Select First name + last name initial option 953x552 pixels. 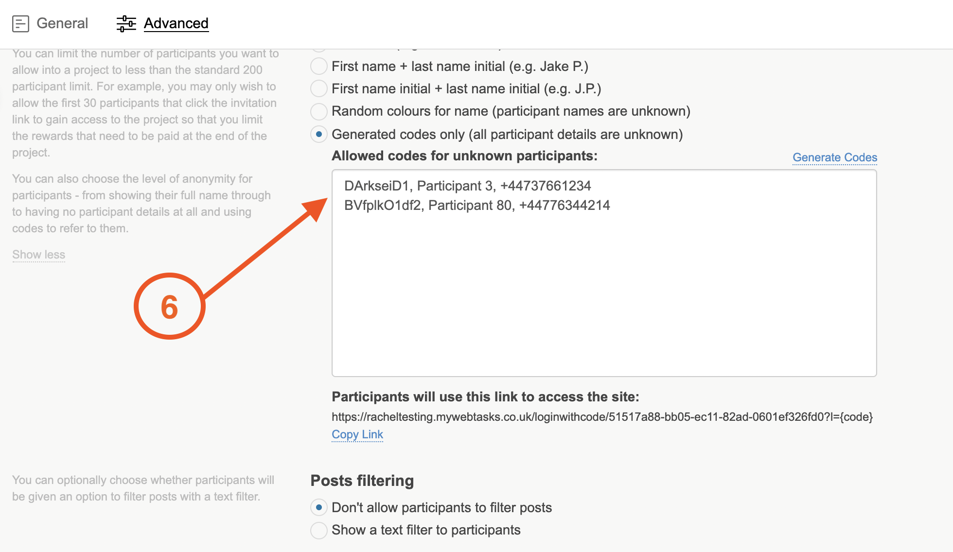tap(319, 66)
